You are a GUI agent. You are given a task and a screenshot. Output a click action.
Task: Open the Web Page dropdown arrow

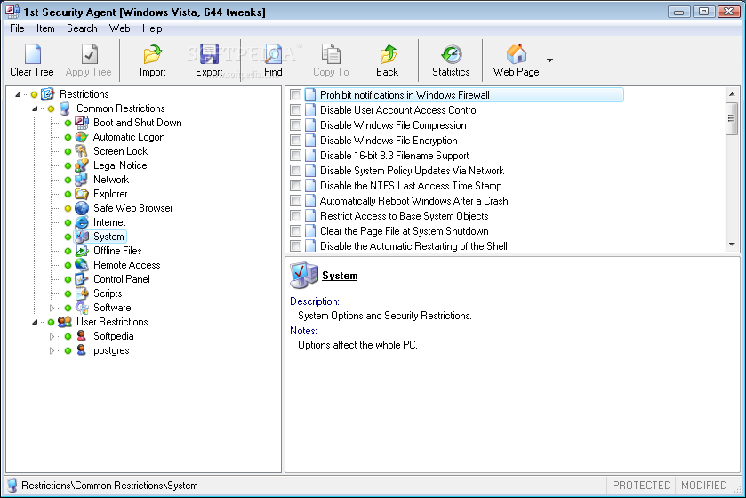coord(550,60)
